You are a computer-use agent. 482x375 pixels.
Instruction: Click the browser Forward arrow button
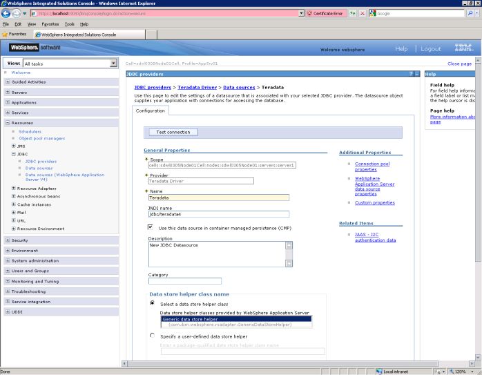point(17,13)
